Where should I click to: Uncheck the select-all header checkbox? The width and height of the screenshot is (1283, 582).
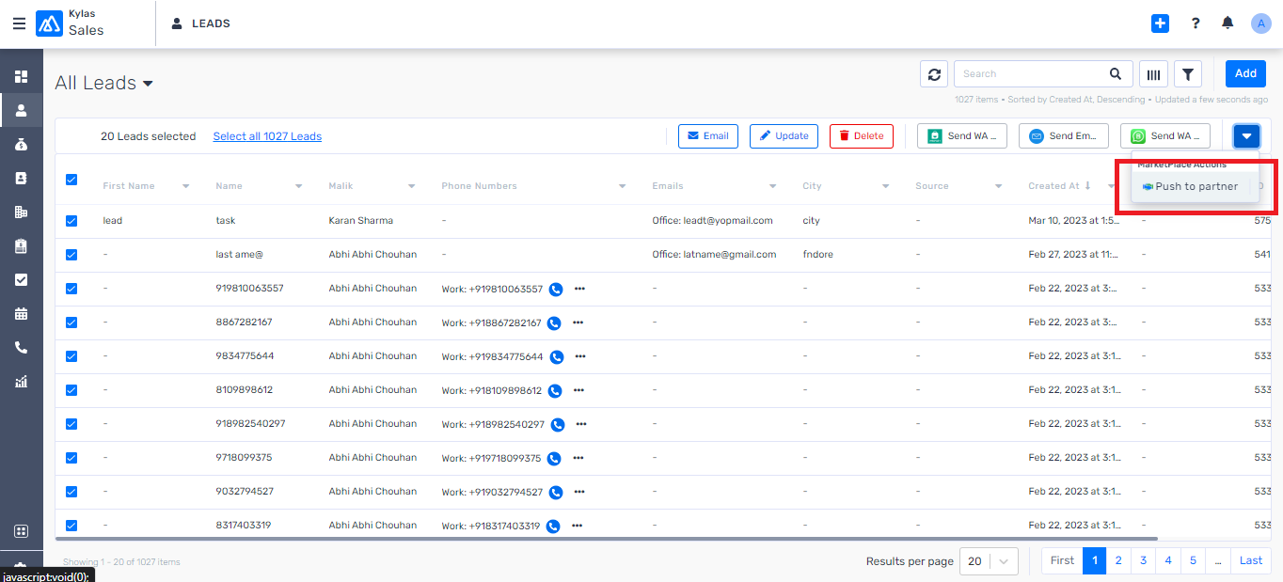coord(71,180)
